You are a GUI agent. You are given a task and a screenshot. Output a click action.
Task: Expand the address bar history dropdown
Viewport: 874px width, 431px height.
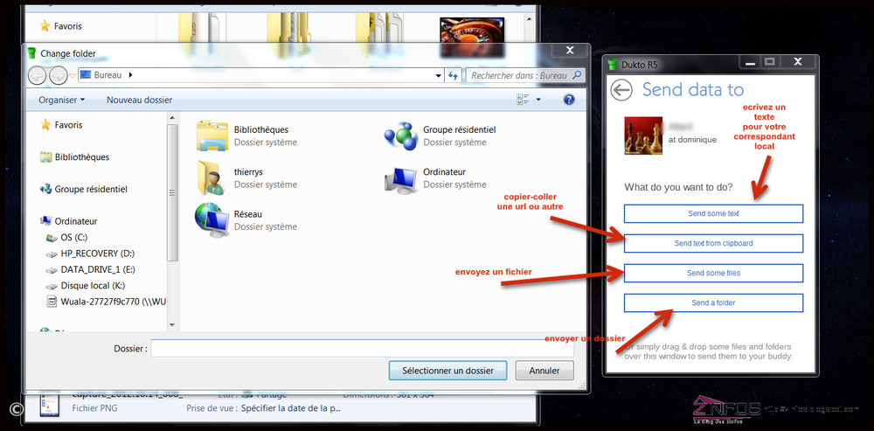pos(439,75)
